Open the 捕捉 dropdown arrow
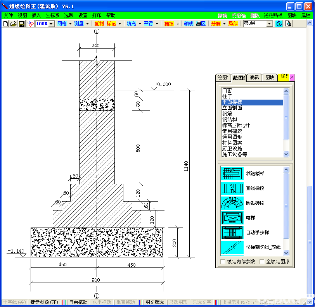 click(178, 24)
